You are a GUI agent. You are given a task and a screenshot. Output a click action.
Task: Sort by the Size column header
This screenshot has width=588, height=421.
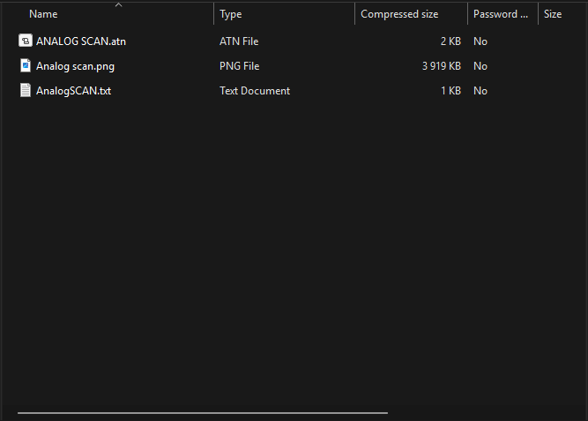click(x=553, y=14)
